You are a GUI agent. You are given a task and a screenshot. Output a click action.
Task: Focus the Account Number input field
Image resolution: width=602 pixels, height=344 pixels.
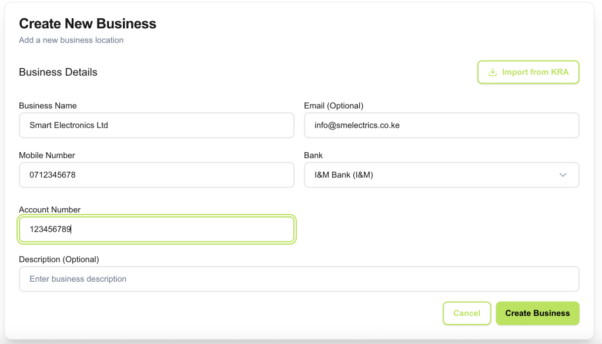point(156,229)
